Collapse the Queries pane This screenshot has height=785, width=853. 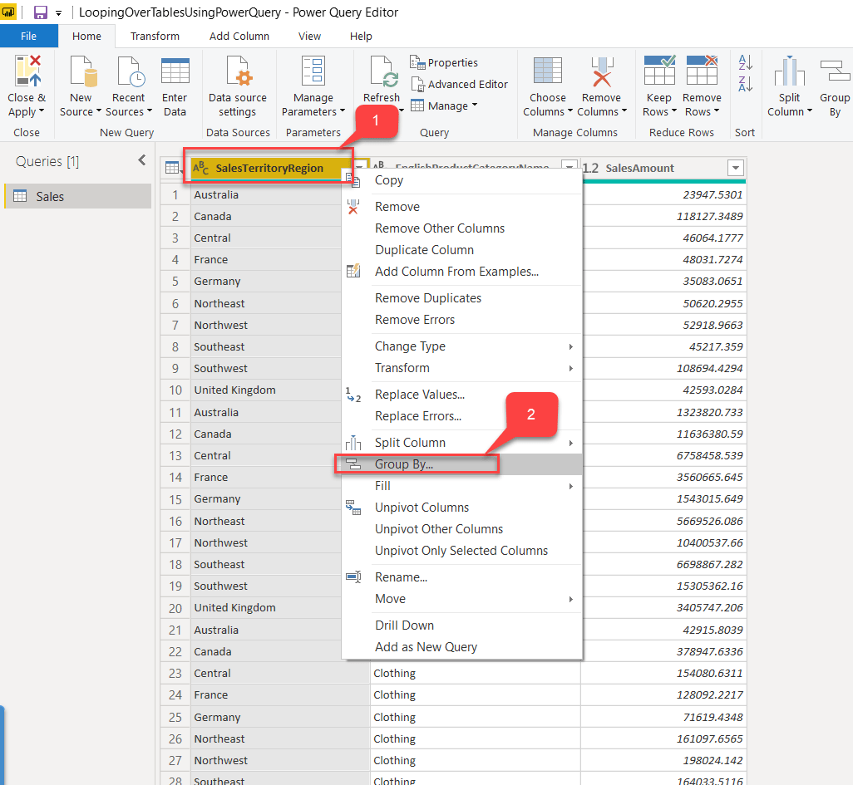[142, 161]
